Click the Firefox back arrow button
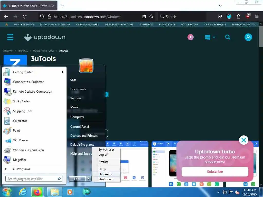263x197 pixels. pyautogui.click(x=6, y=17)
